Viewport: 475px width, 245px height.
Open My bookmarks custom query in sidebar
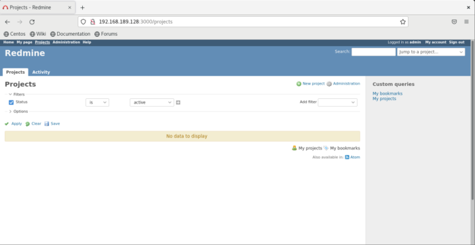pyautogui.click(x=387, y=93)
